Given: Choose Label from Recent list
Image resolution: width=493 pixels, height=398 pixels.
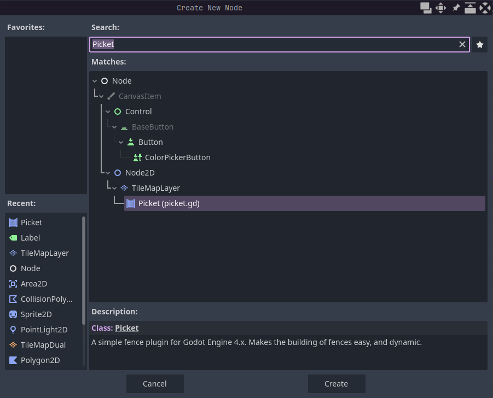Looking at the screenshot, I should (x=30, y=238).
